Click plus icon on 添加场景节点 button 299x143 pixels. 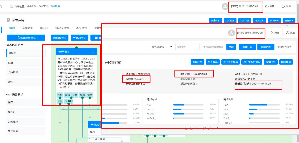pos(18,38)
